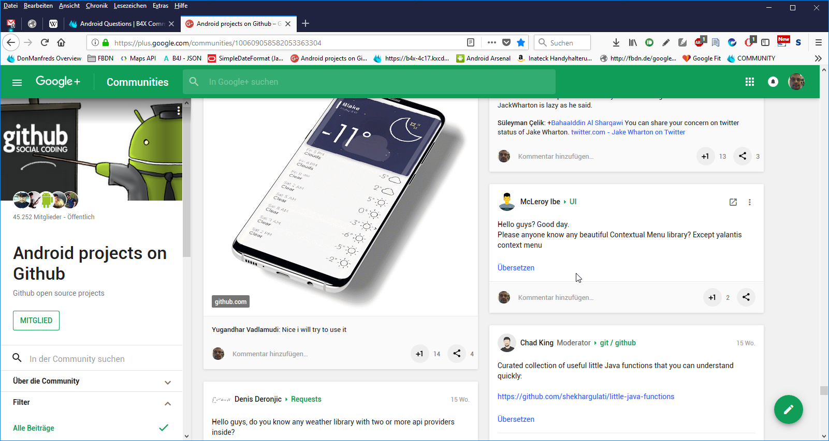829x441 pixels.
Task: Open the page actions dropdown in address bar
Action: (491, 42)
